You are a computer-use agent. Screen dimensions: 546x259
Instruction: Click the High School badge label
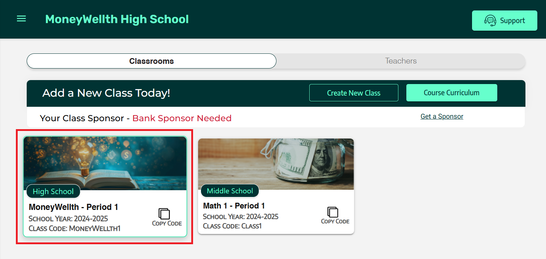click(x=53, y=192)
